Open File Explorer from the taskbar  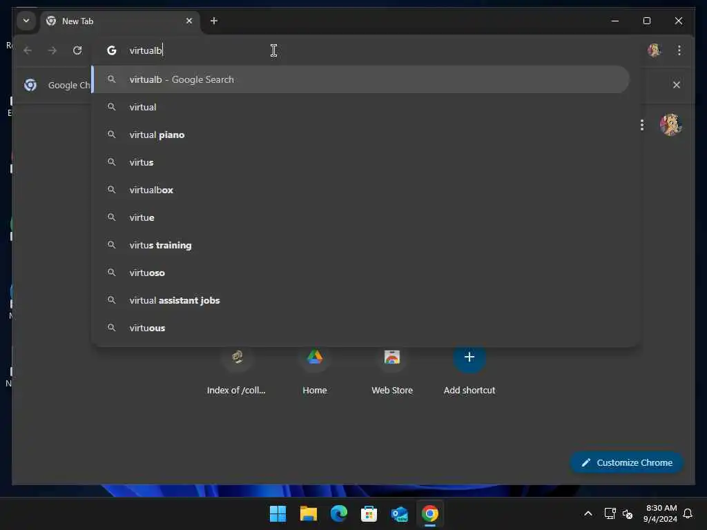tap(309, 513)
